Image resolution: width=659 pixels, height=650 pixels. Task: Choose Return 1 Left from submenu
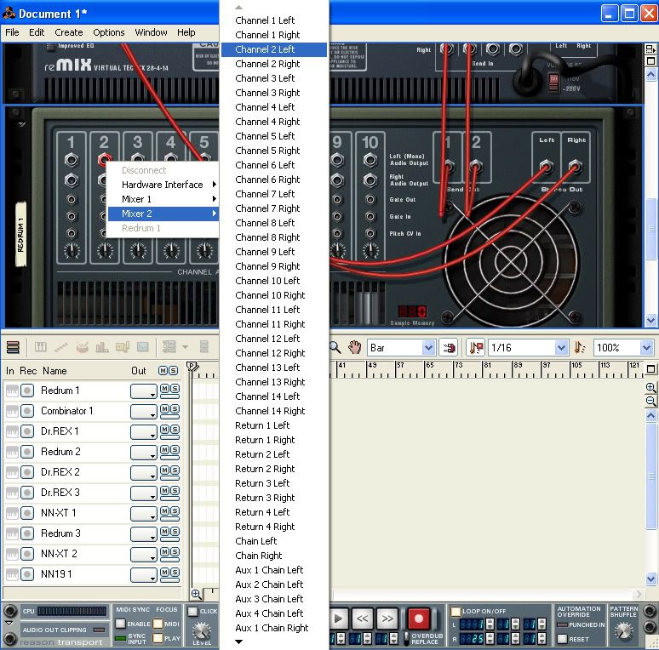point(274,425)
